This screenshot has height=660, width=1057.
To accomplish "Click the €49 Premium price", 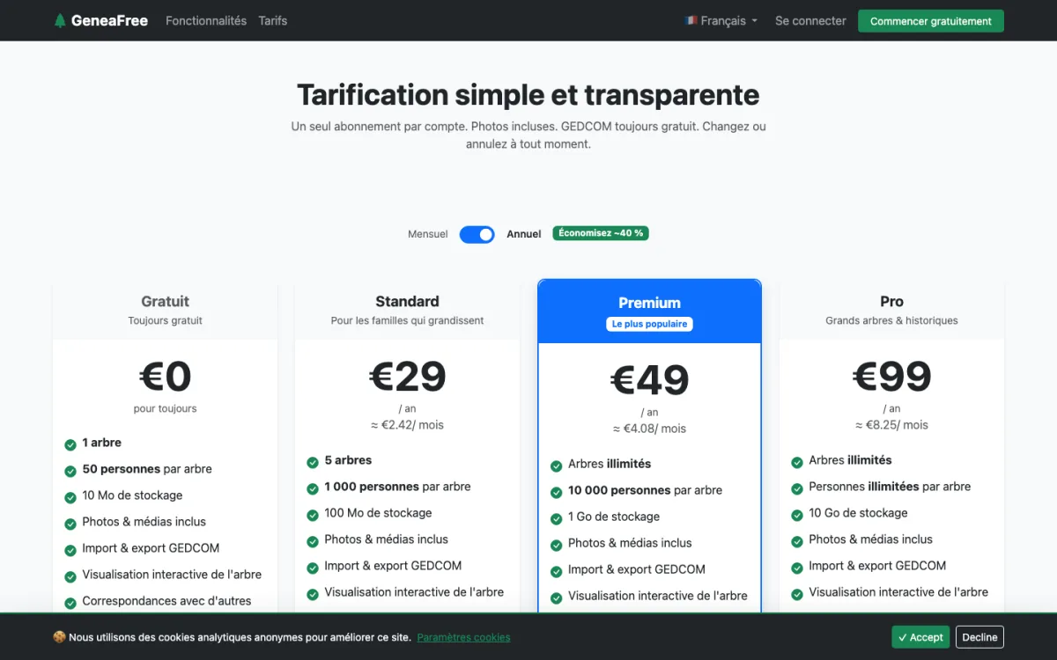I will pyautogui.click(x=649, y=380).
